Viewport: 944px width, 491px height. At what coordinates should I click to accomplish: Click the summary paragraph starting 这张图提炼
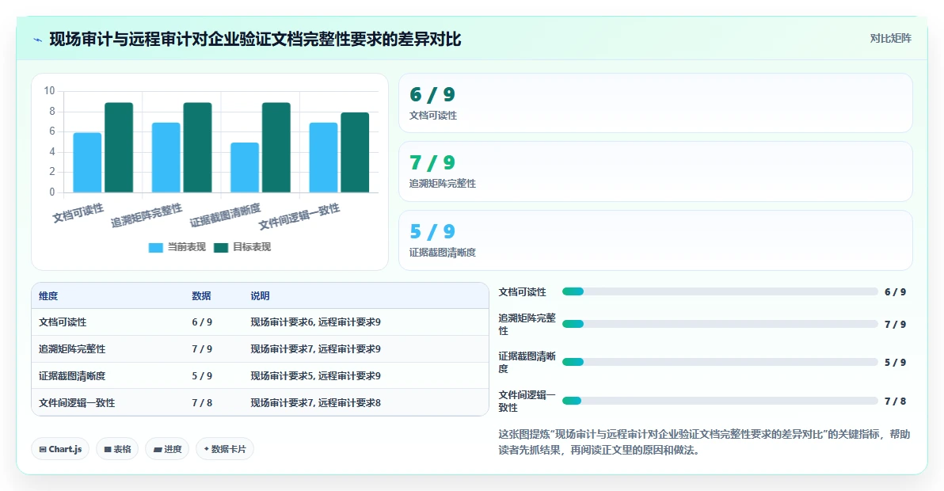(704, 442)
